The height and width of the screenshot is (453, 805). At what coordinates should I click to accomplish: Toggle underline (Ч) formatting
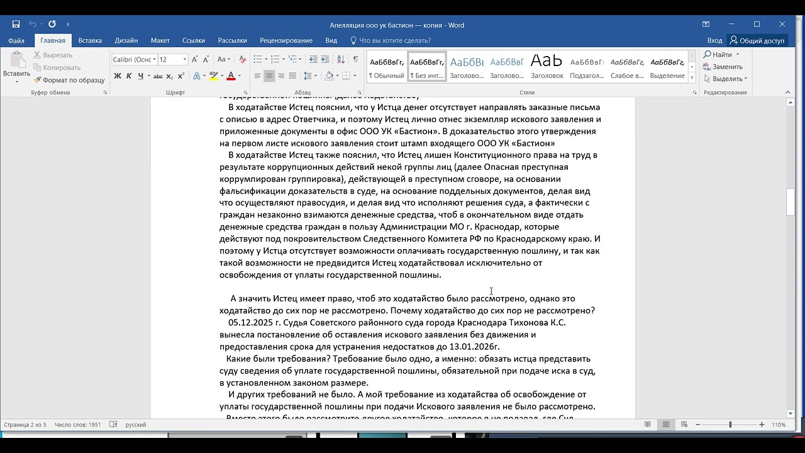coord(140,76)
